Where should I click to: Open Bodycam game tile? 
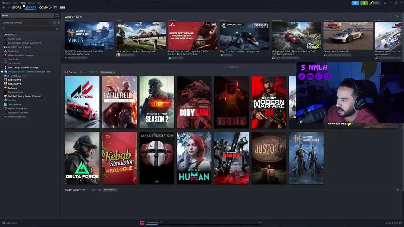(194, 102)
